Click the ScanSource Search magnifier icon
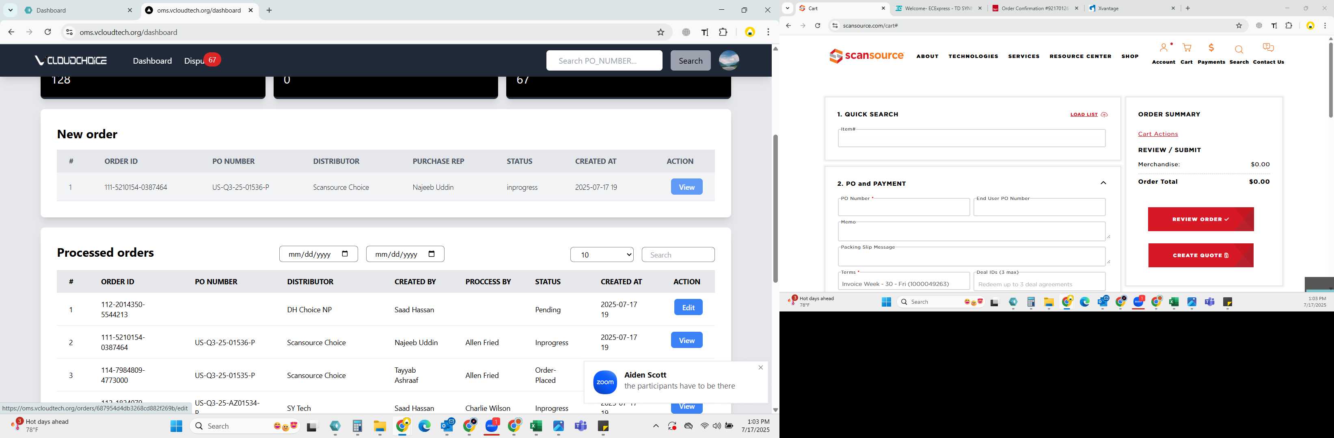The height and width of the screenshot is (438, 1334). coord(1239,49)
